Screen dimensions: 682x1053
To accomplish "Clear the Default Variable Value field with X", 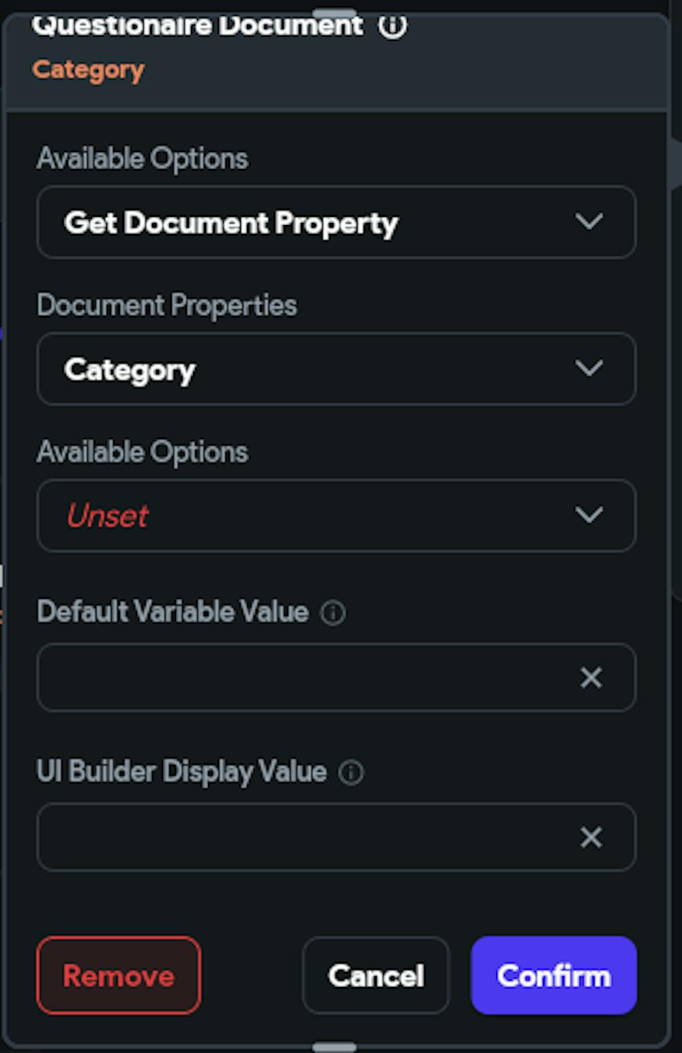I will (x=591, y=677).
